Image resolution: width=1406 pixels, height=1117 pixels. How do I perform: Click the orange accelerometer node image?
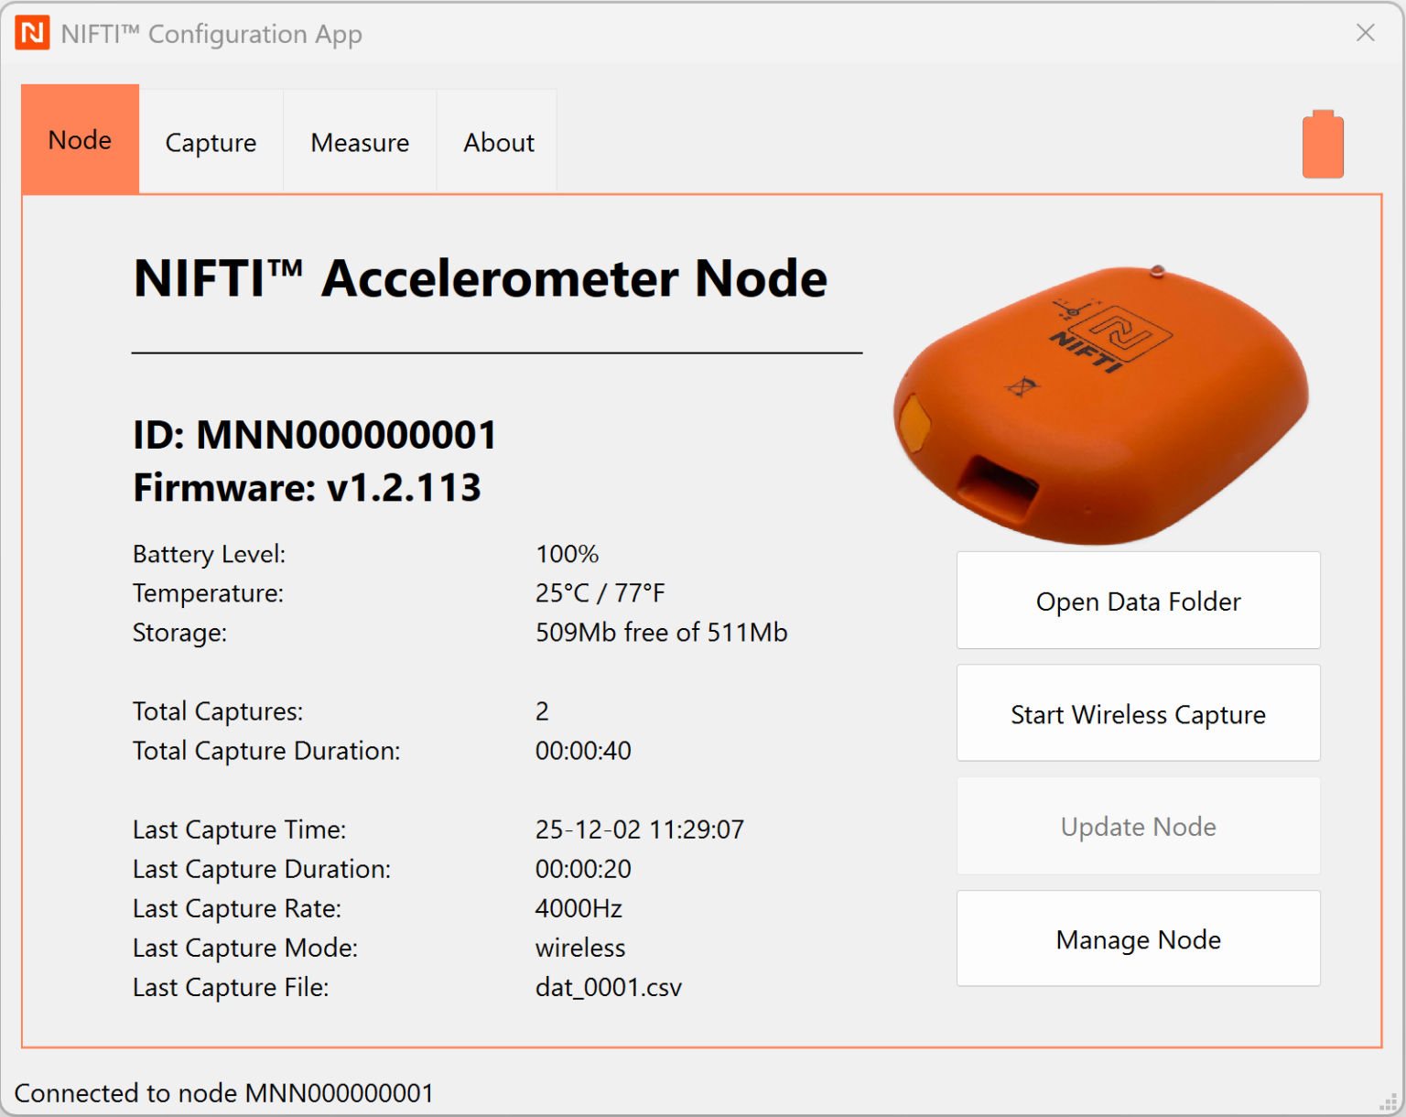click(1102, 403)
